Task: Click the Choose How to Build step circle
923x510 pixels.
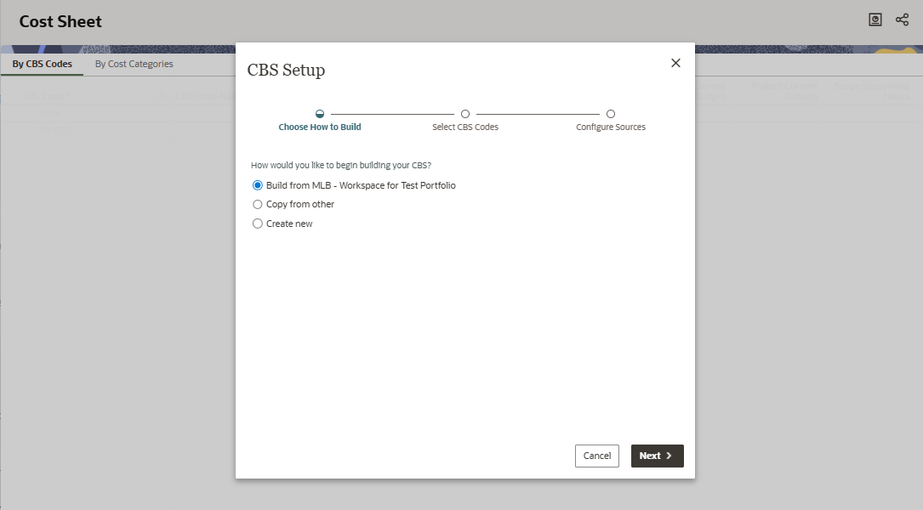Action: (x=320, y=114)
